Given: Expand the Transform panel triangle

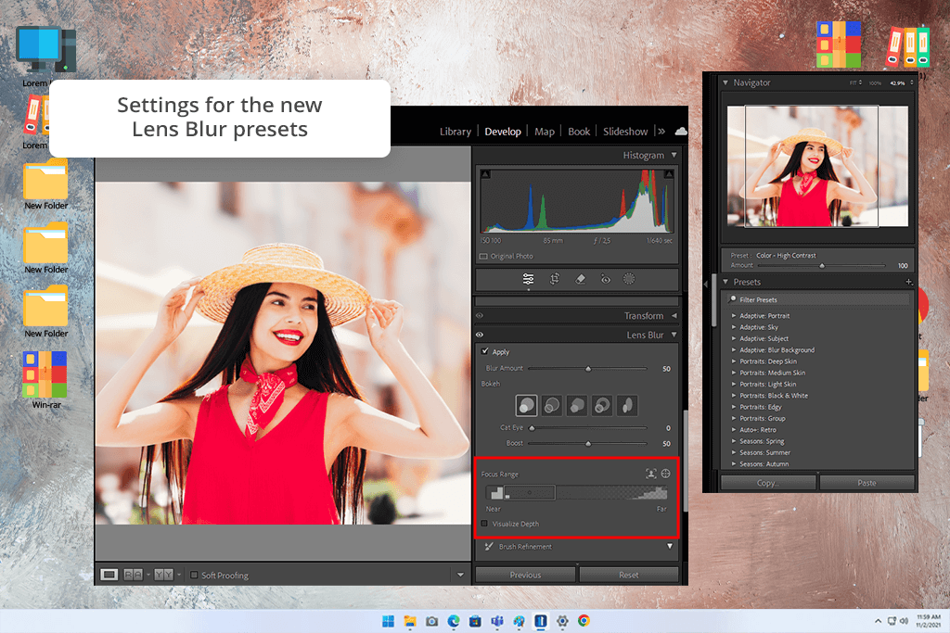Looking at the screenshot, I should click(674, 316).
